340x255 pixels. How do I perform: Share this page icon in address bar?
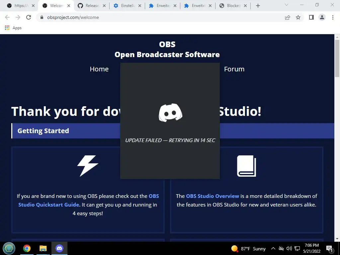click(x=288, y=17)
